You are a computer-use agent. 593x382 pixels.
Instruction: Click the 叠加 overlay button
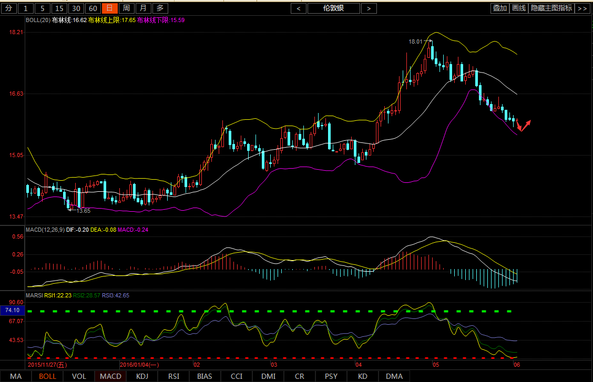click(x=499, y=8)
